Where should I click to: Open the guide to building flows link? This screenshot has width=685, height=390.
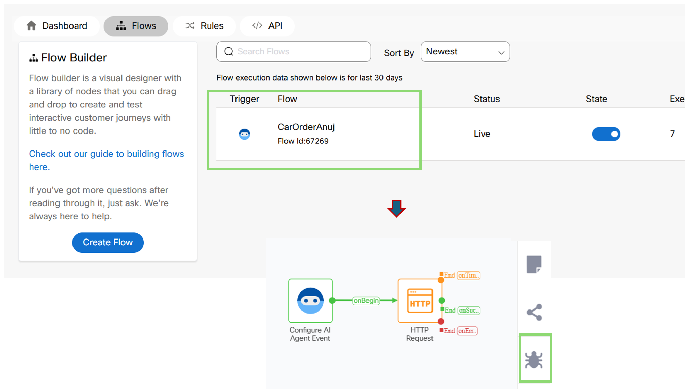point(106,154)
